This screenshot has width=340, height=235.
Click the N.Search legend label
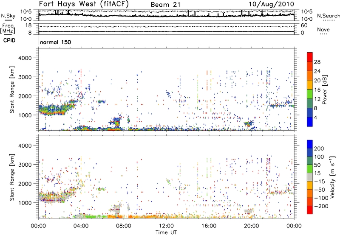point(328,16)
